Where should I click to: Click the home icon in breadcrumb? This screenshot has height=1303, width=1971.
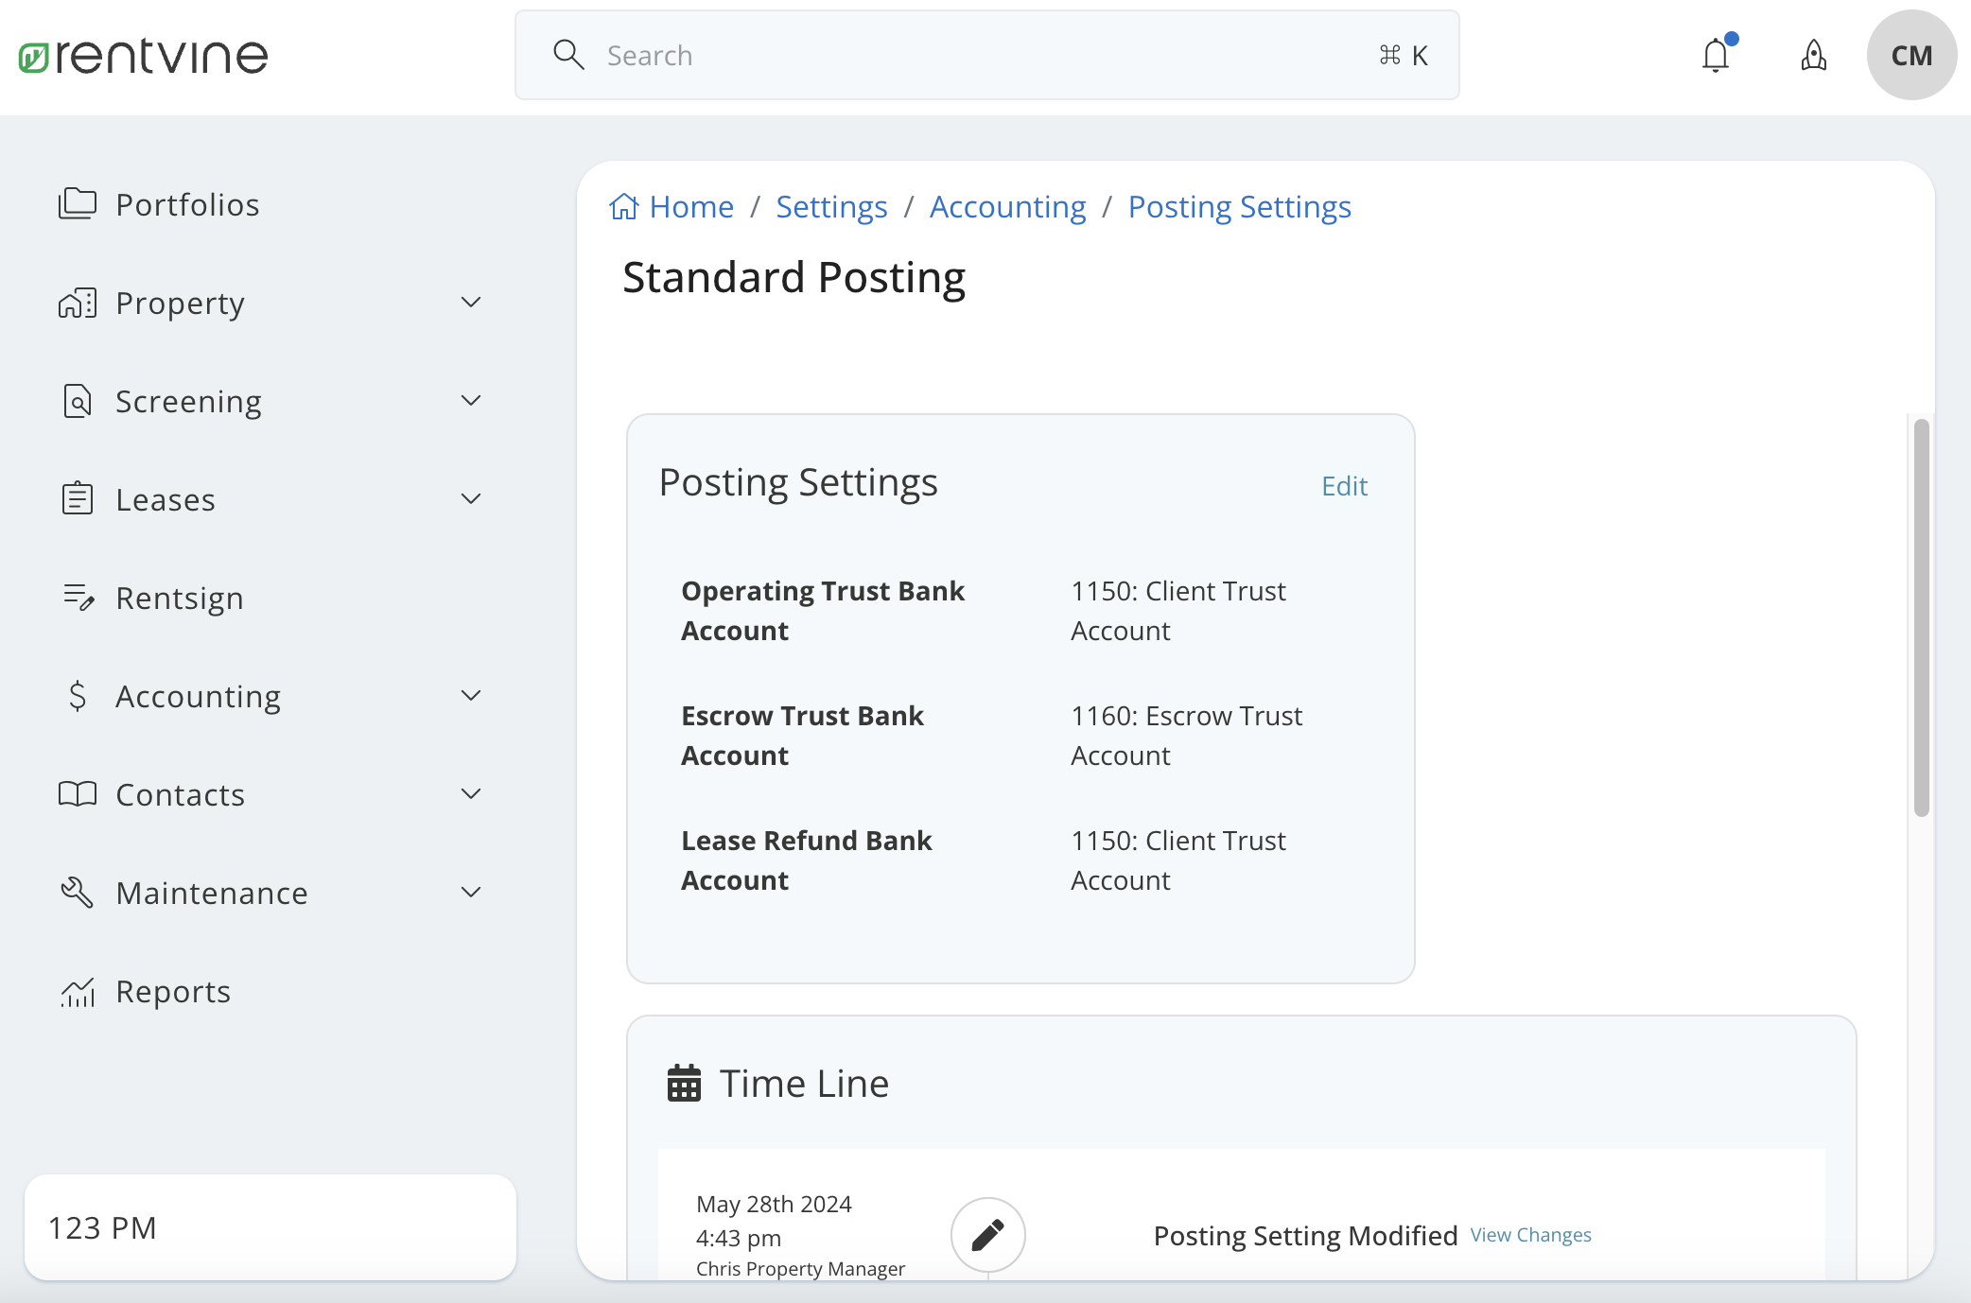pos(623,206)
